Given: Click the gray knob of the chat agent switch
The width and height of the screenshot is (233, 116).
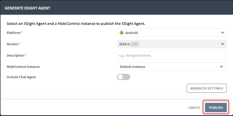Looking at the screenshot, I should tap(120, 77).
